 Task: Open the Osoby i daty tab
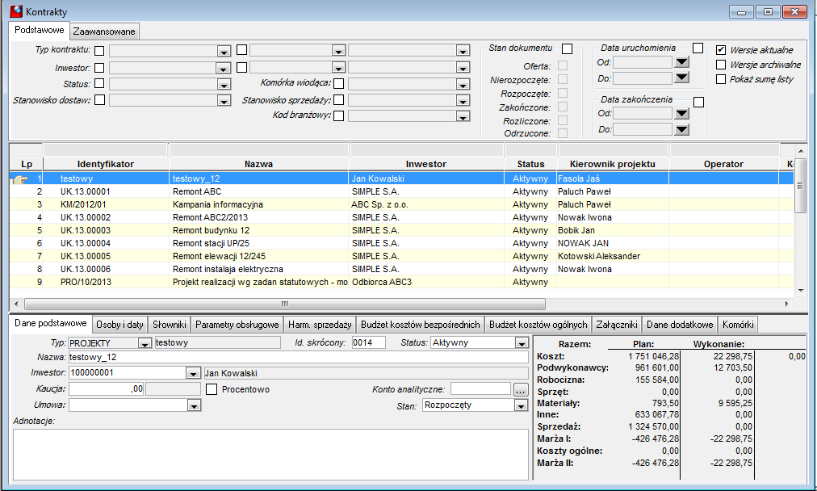click(x=119, y=324)
